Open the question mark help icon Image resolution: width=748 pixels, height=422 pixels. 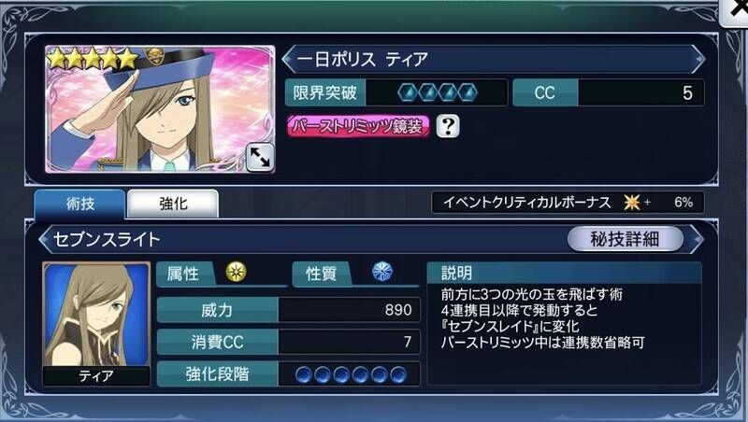(448, 126)
